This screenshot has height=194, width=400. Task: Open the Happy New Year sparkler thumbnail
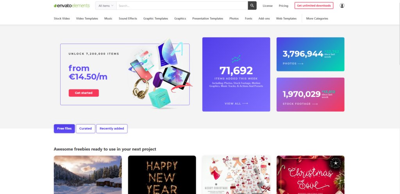click(162, 175)
